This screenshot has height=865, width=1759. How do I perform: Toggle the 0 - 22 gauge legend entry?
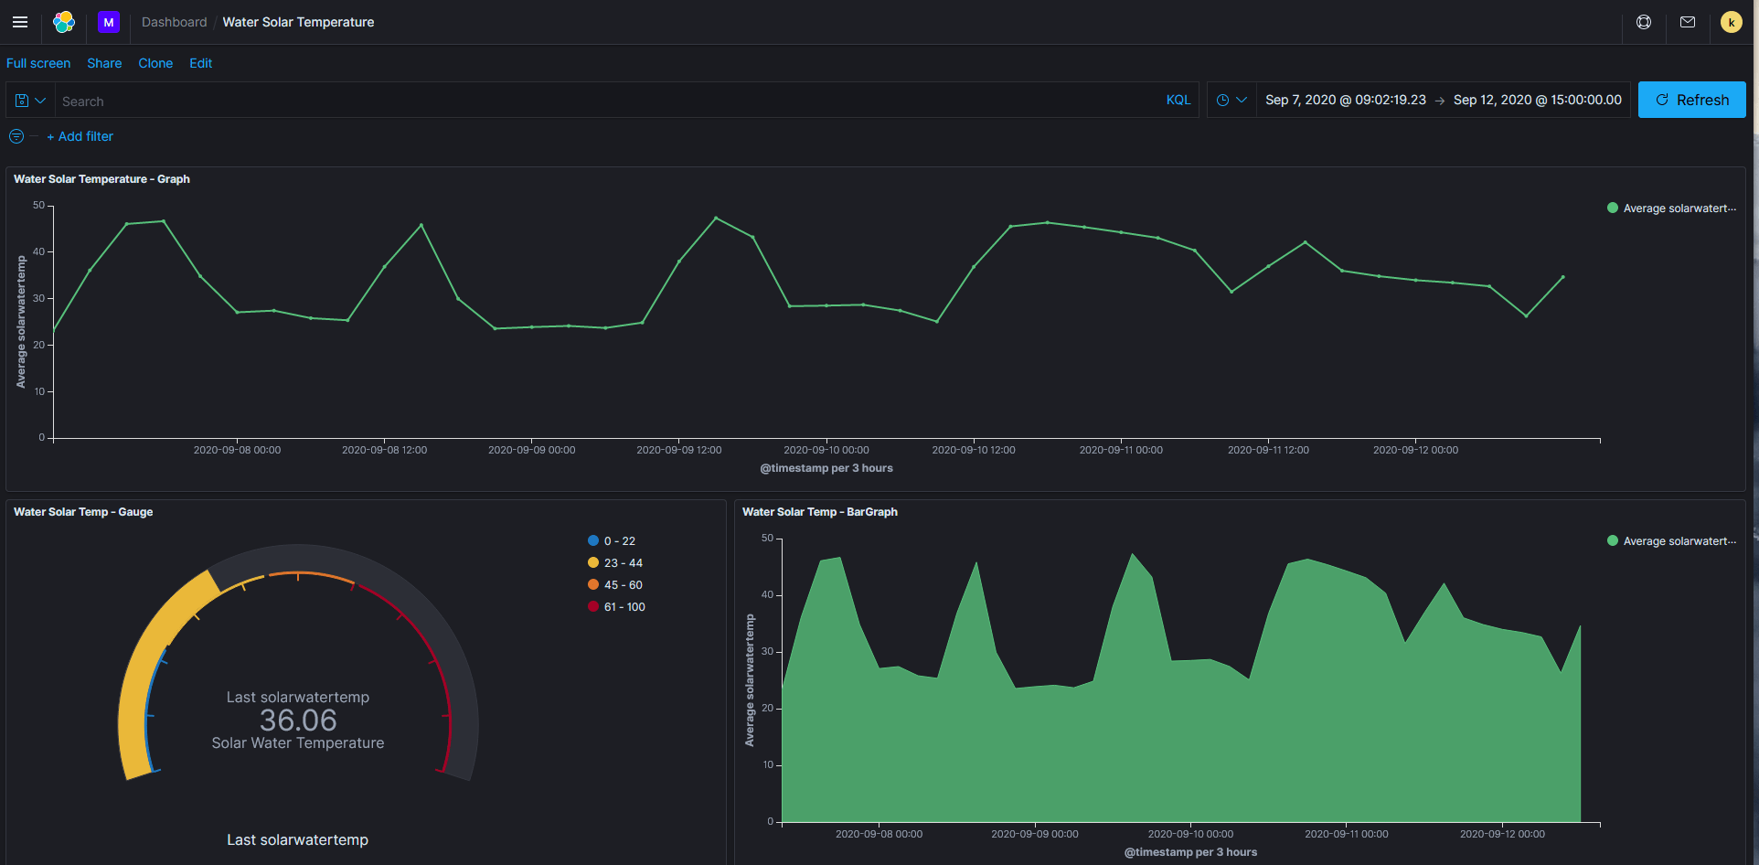[x=614, y=540]
